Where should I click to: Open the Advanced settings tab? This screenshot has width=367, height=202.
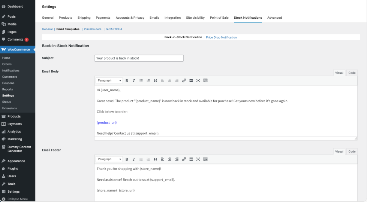(274, 18)
